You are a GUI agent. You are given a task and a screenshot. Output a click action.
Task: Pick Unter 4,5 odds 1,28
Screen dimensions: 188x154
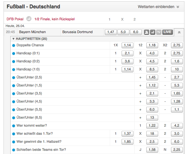click(177, 102)
